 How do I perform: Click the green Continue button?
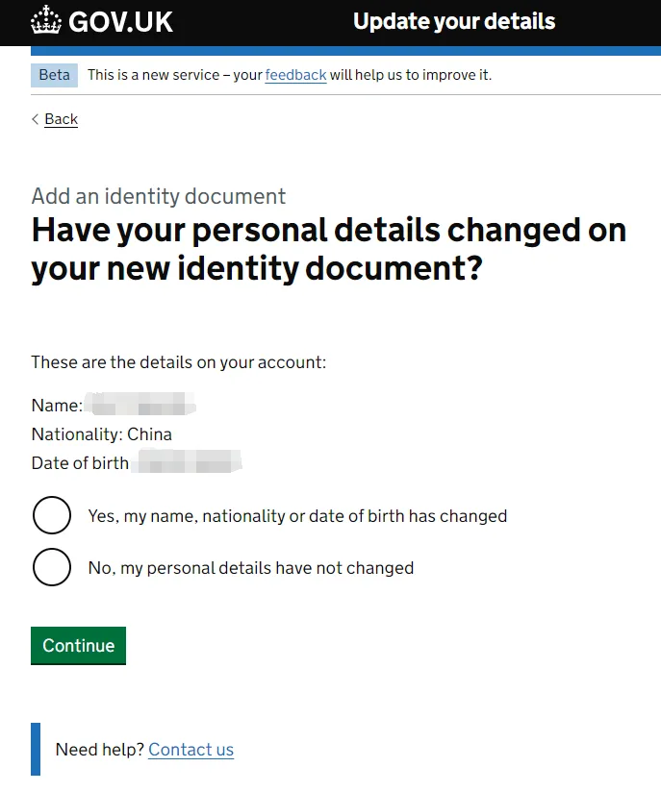pyautogui.click(x=78, y=646)
